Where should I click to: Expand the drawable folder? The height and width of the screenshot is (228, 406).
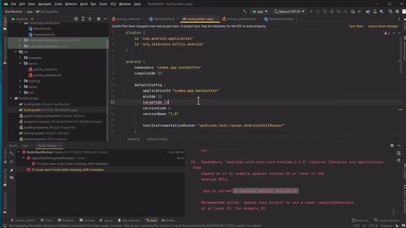20,58
